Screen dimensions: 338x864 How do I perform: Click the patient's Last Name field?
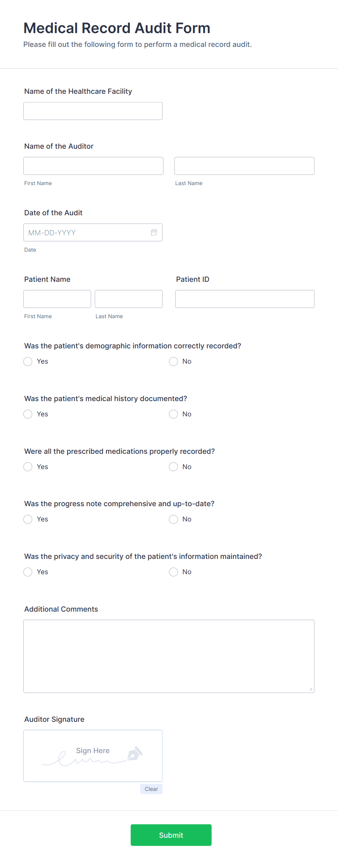coord(128,299)
